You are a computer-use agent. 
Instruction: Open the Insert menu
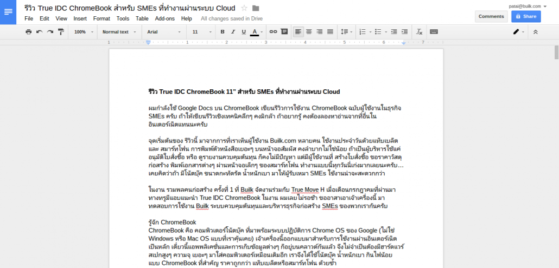coord(80,18)
